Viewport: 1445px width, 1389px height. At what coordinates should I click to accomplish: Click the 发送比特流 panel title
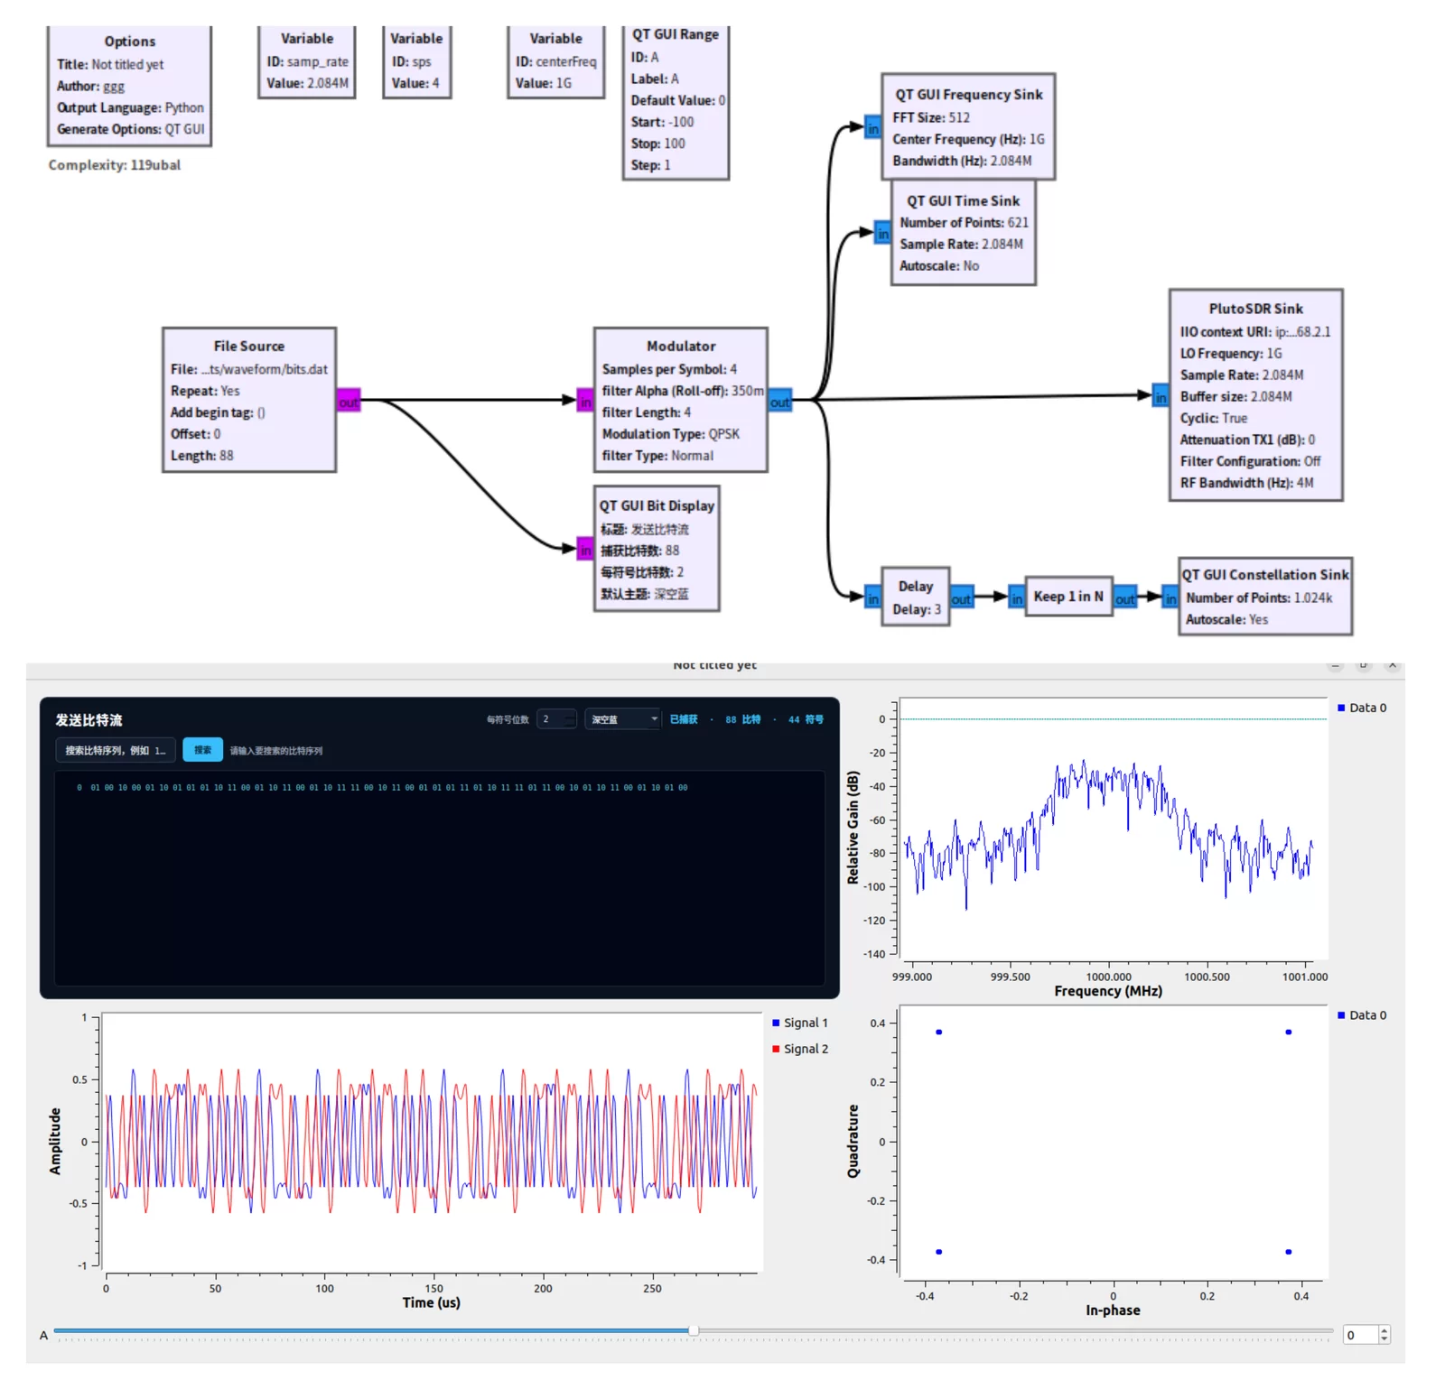[89, 720]
